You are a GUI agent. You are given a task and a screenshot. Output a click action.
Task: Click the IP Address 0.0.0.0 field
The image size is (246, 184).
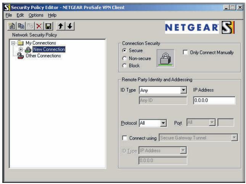tap(214, 100)
